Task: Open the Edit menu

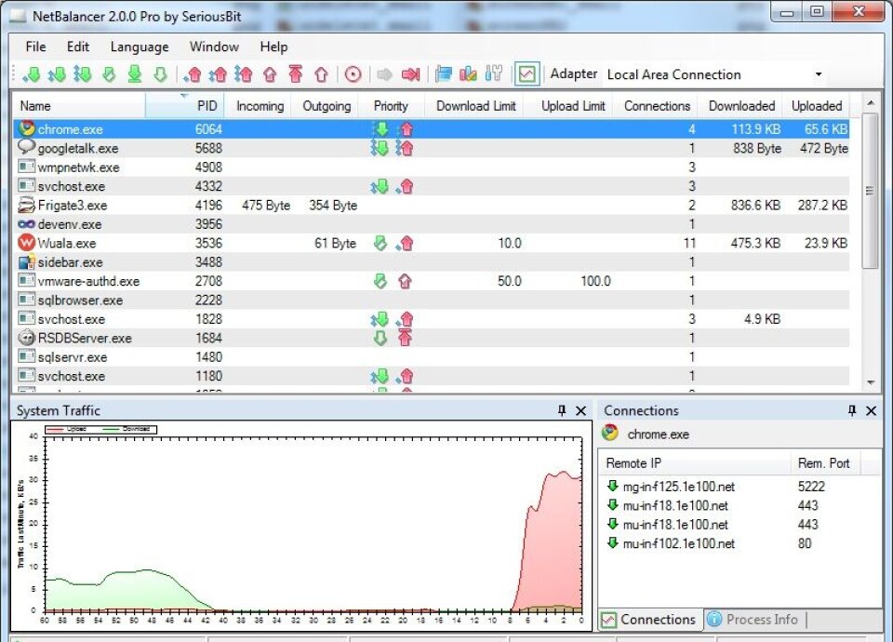Action: (x=78, y=47)
